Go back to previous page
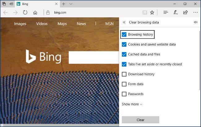 click(x=6, y=12)
